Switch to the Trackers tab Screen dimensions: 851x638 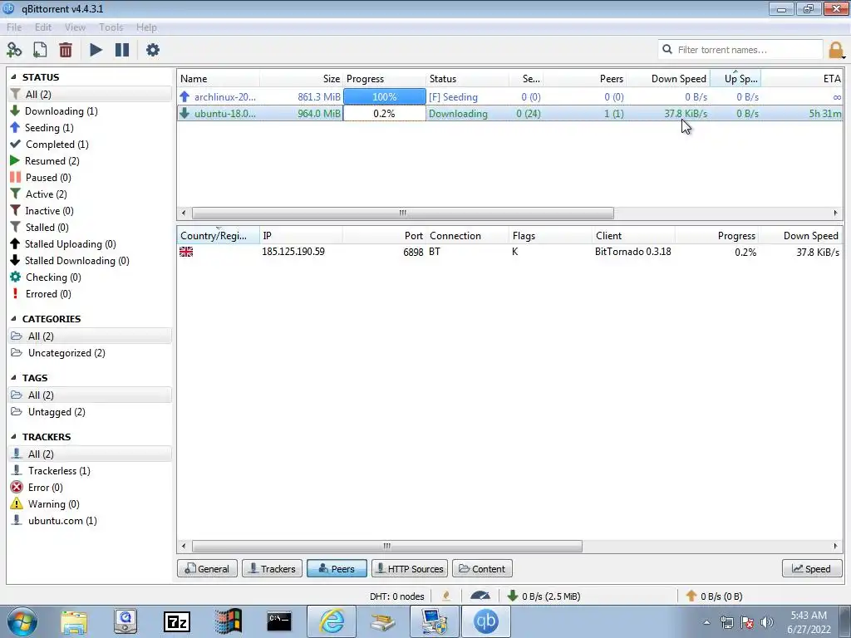272,568
